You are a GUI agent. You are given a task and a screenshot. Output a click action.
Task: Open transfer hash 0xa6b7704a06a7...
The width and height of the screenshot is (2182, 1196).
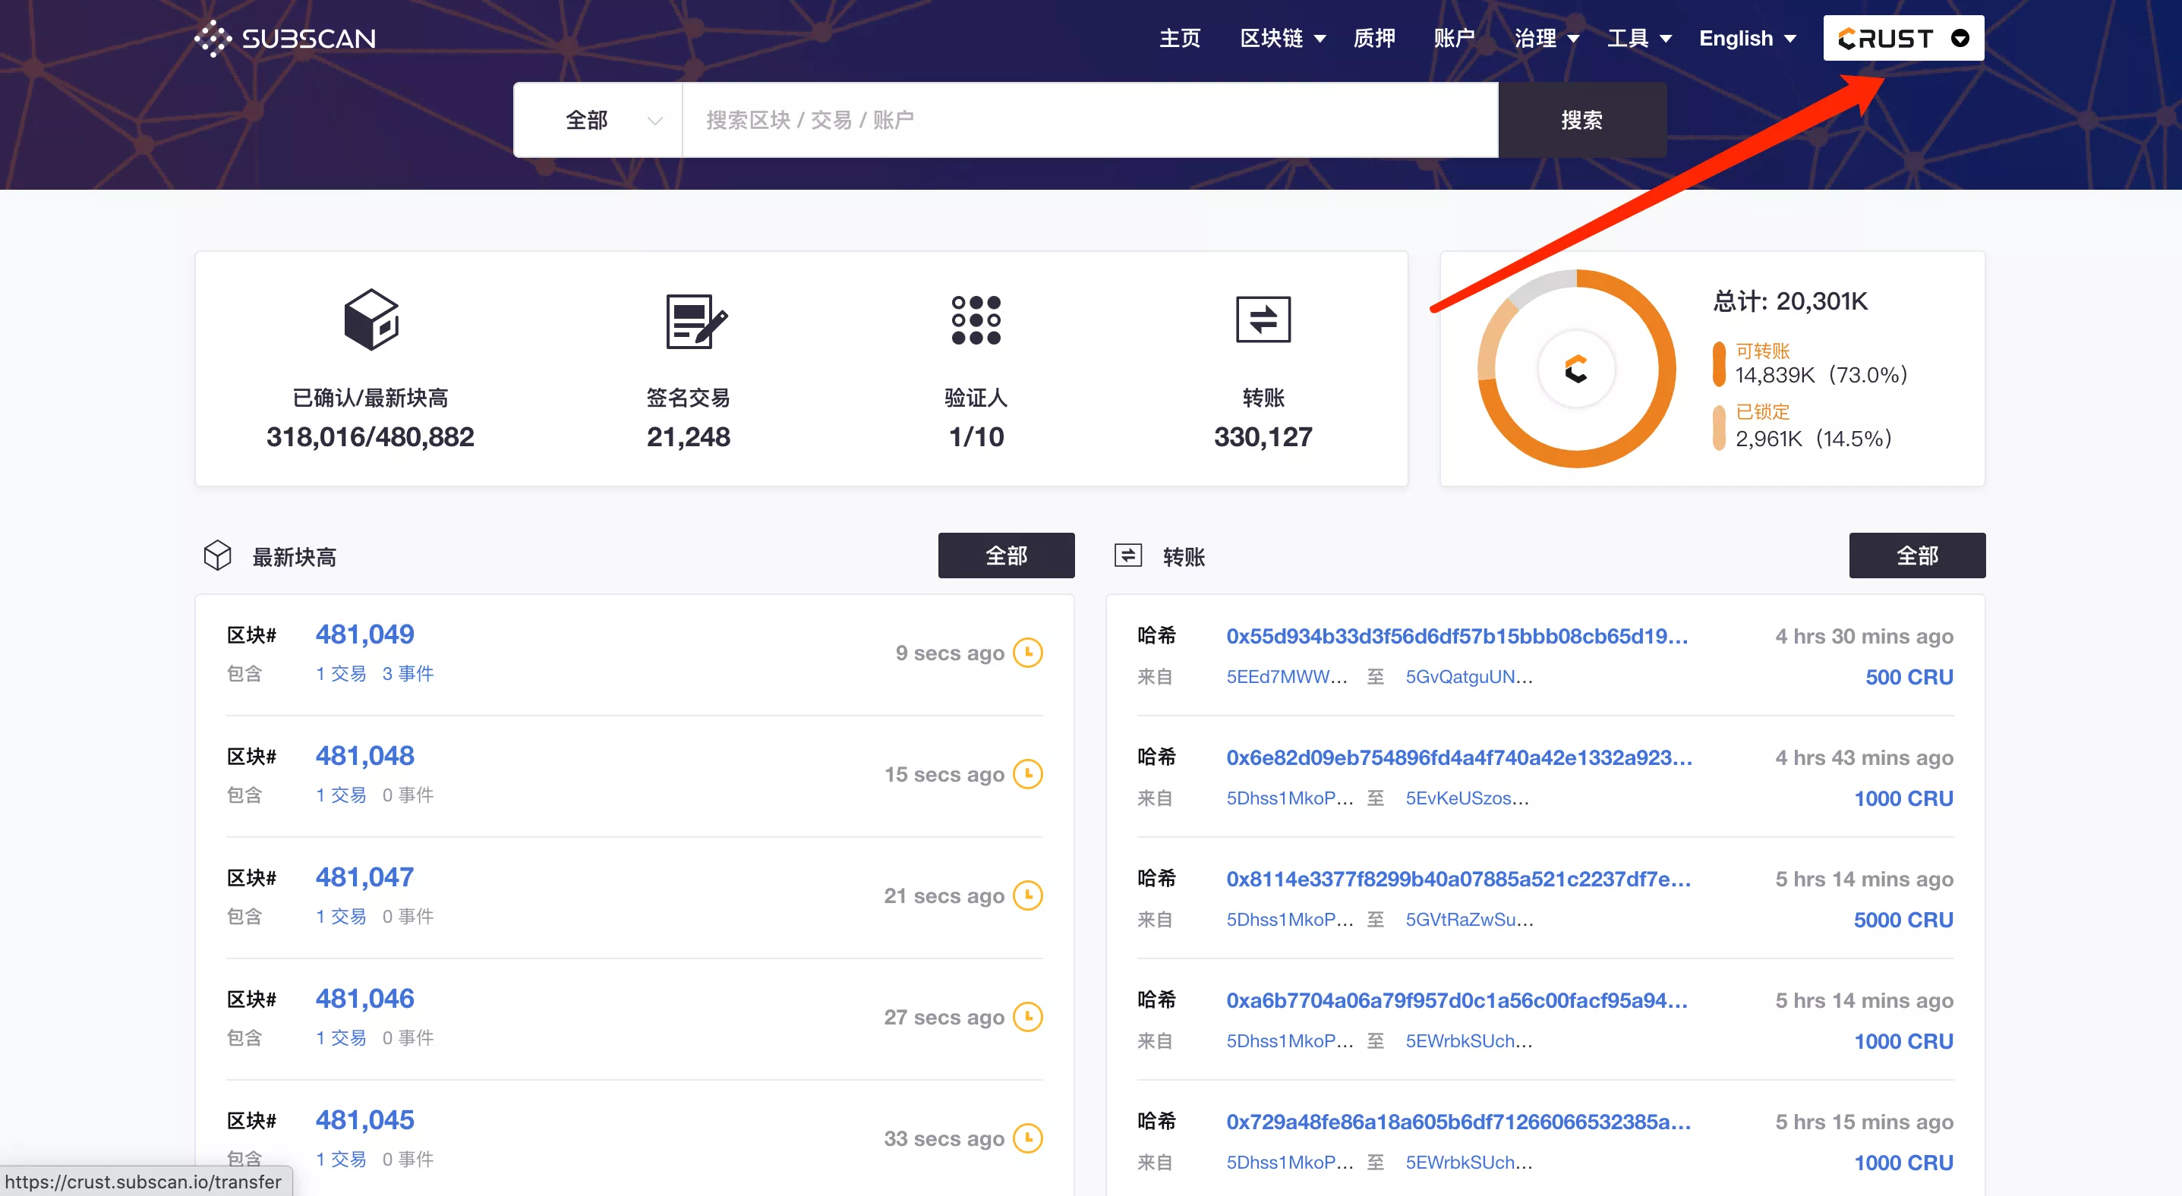click(x=1457, y=999)
